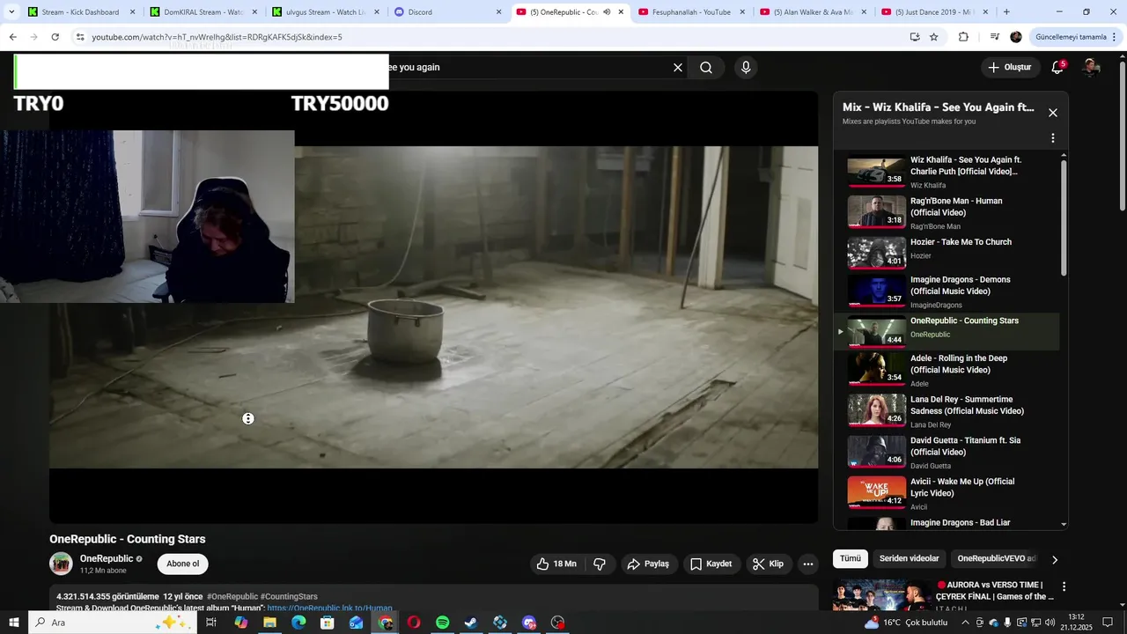Play Wiz Khalifa See You Again from playlist

[947, 173]
